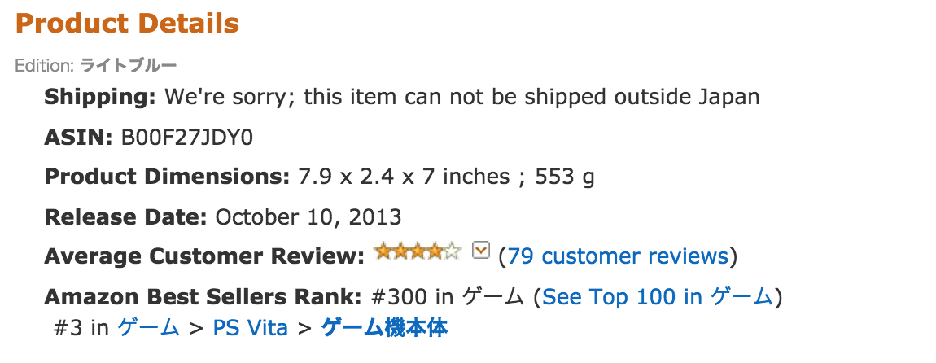Open the 79 customer reviews link
Screen dimensions: 936x363
point(618,256)
